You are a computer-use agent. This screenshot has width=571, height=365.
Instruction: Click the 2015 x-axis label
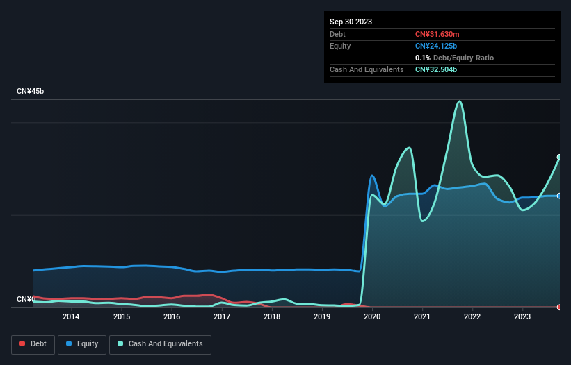pyautogui.click(x=122, y=316)
